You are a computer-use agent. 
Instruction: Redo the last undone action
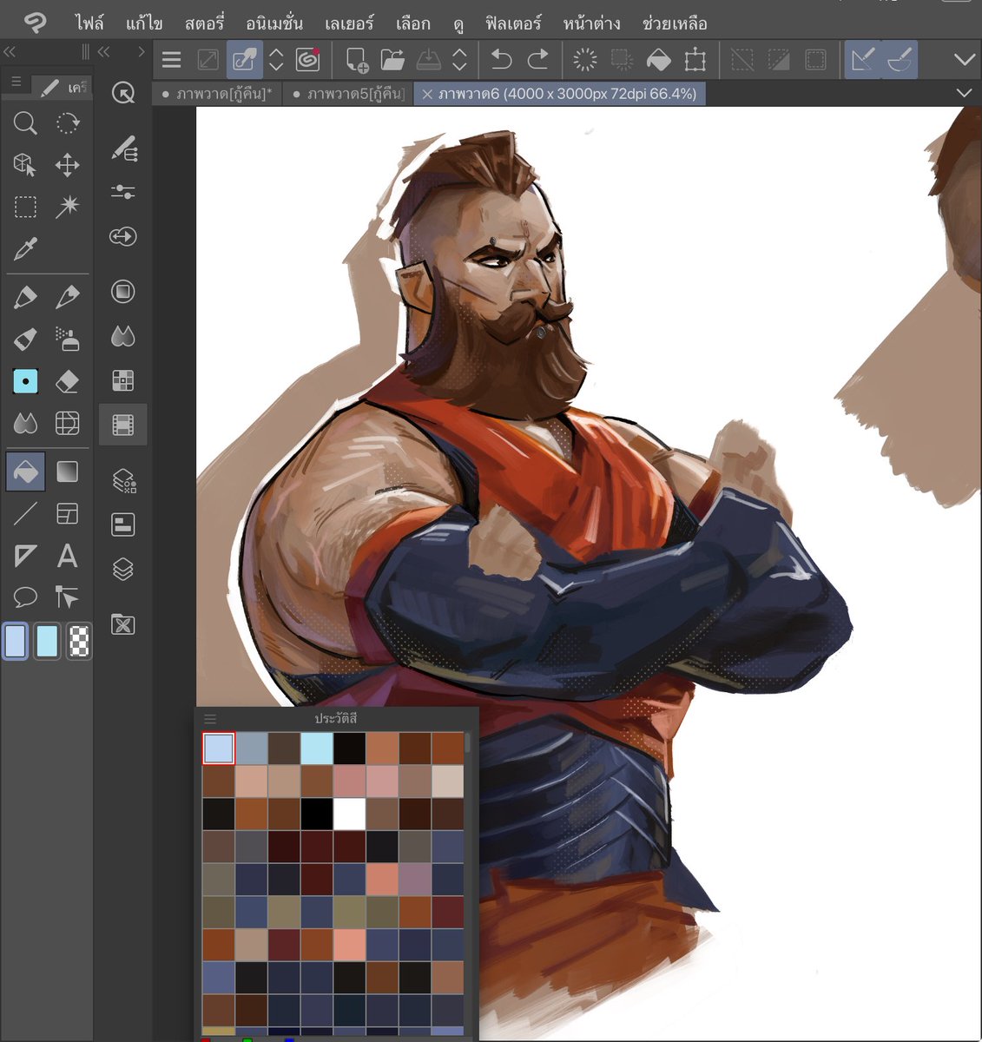click(538, 59)
